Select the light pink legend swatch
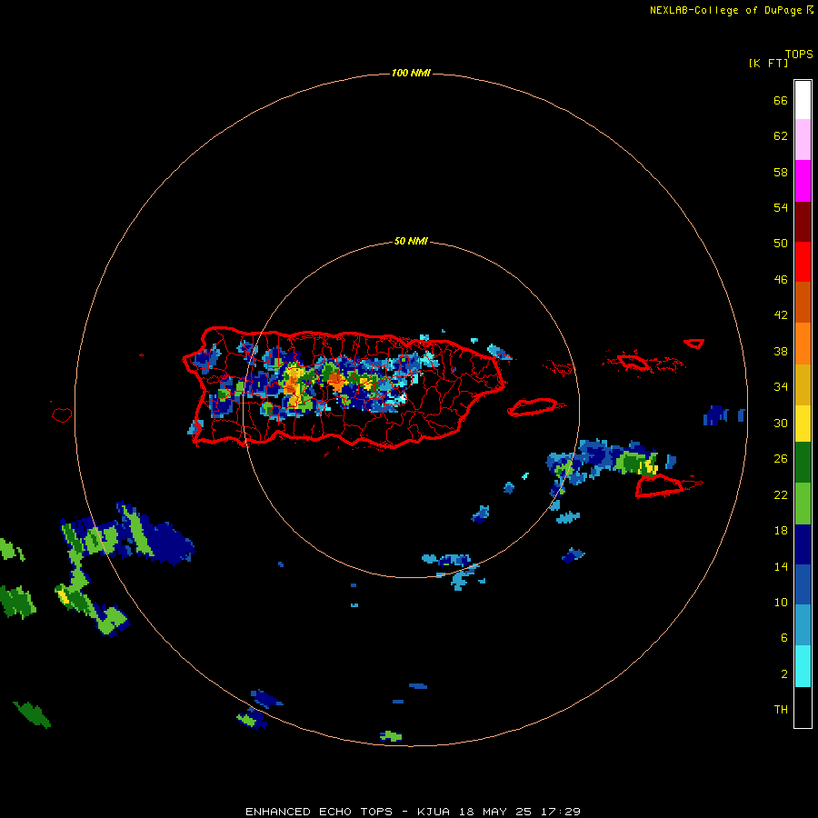Screen dimensions: 818x818 click(x=803, y=140)
